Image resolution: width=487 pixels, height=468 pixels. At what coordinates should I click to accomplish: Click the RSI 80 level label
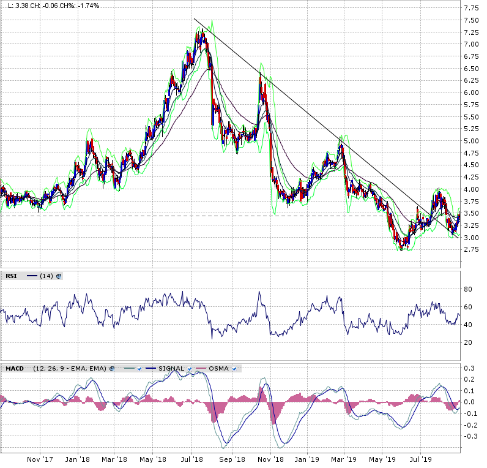coord(468,289)
